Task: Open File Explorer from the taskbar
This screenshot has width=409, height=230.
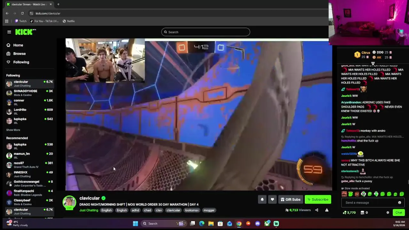Action: (211, 224)
